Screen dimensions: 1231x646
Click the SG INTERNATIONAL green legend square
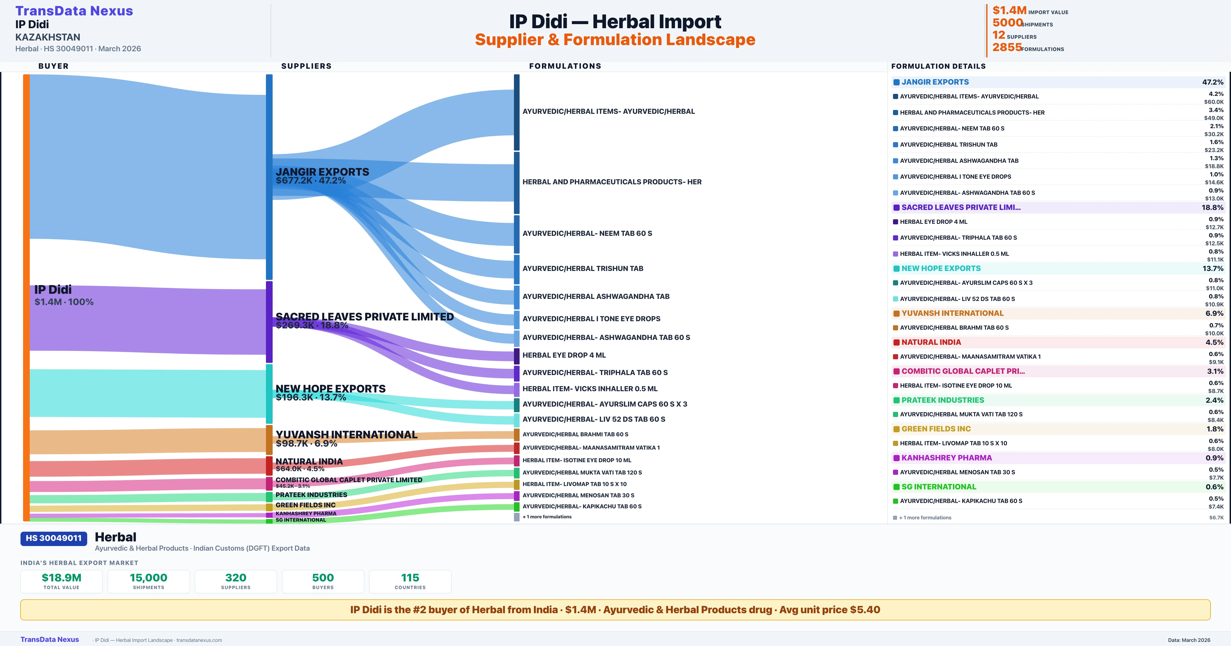tap(897, 487)
